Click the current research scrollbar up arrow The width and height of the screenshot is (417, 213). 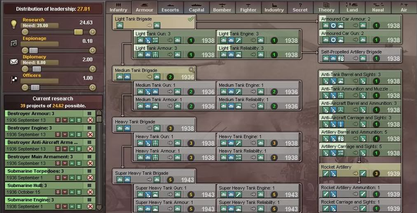point(99,113)
